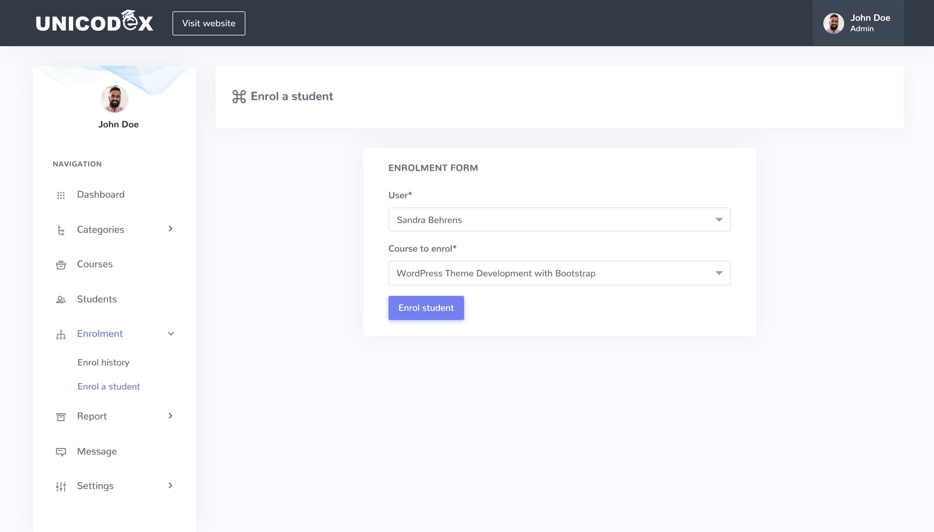Open Enrol history in sidebar
The image size is (934, 532).
click(x=103, y=363)
